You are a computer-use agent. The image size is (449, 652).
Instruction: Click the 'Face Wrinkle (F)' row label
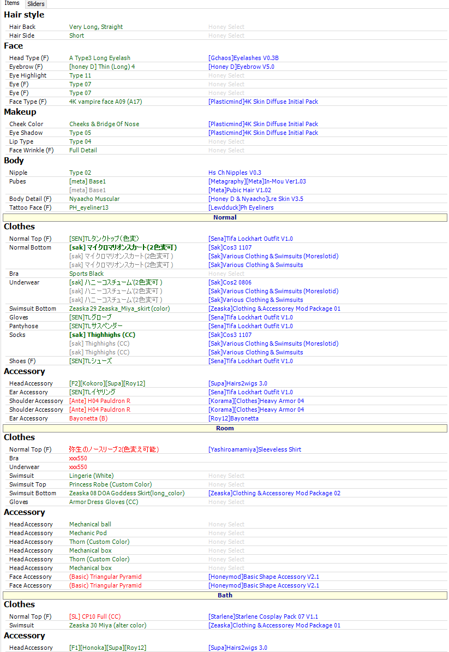point(32,151)
